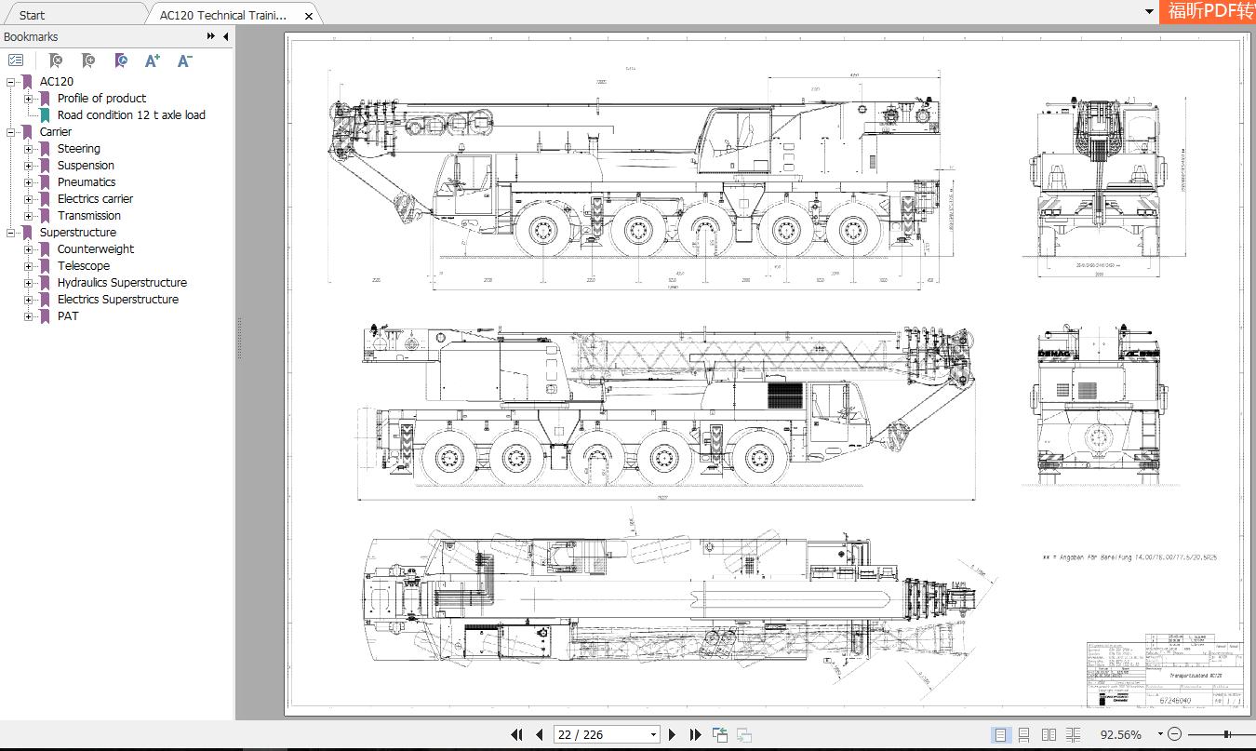The image size is (1256, 751).
Task: Toggle continuous facing page layout
Action: tap(1071, 734)
